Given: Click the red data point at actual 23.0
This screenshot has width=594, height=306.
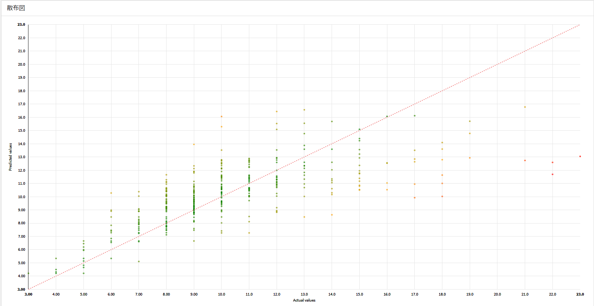Looking at the screenshot, I should [580, 156].
